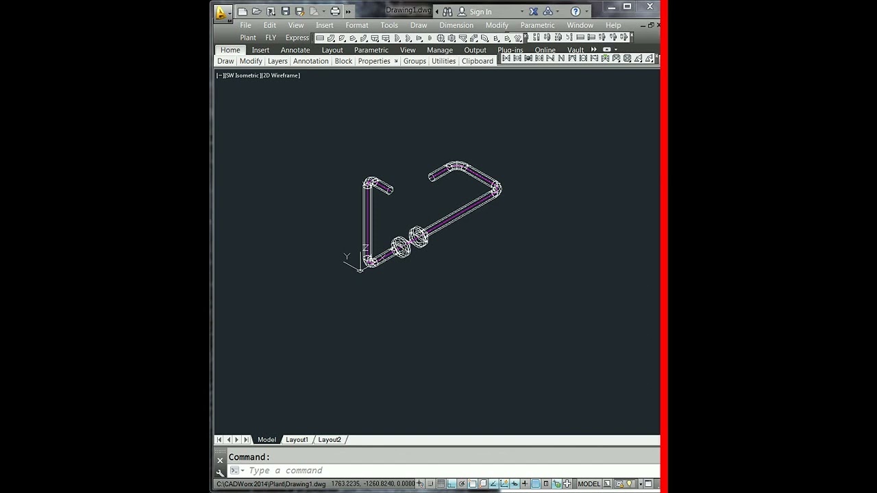
Task: Expand the Properties ribbon panel
Action: pyautogui.click(x=374, y=61)
